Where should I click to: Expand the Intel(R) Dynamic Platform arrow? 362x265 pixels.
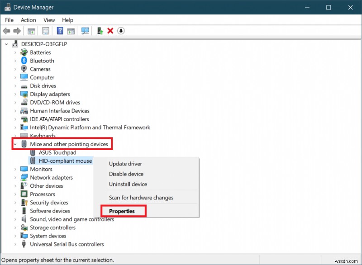point(15,128)
